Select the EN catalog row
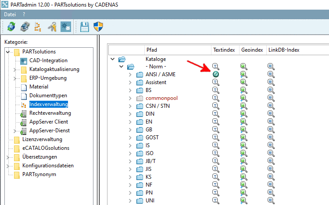This screenshot has width=329, height=205. point(149,122)
